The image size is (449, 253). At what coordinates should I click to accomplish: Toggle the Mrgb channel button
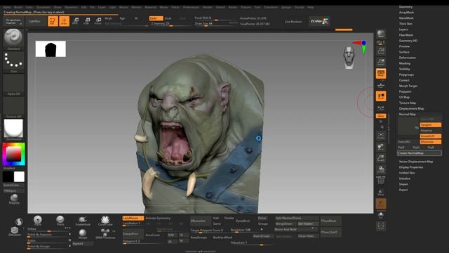109,18
